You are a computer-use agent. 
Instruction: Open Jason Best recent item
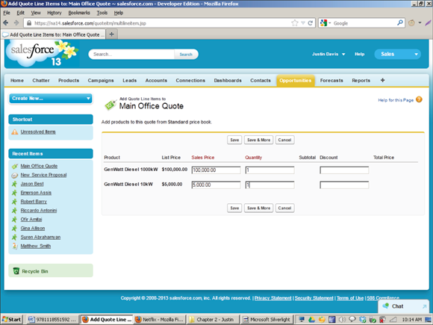pos(32,184)
